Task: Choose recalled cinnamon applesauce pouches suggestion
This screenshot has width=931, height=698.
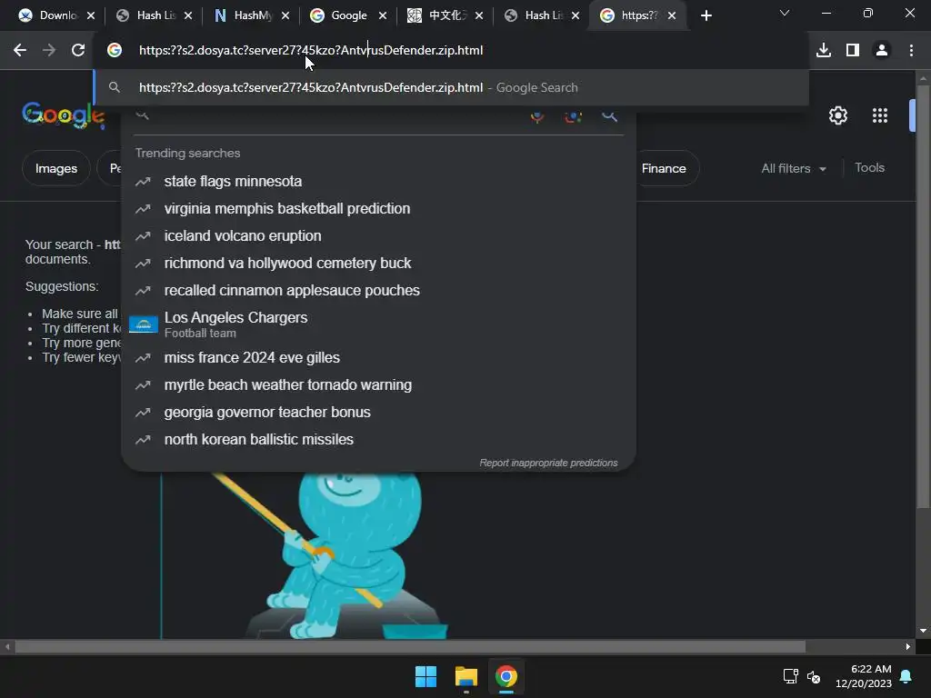Action: pyautogui.click(x=378, y=291)
